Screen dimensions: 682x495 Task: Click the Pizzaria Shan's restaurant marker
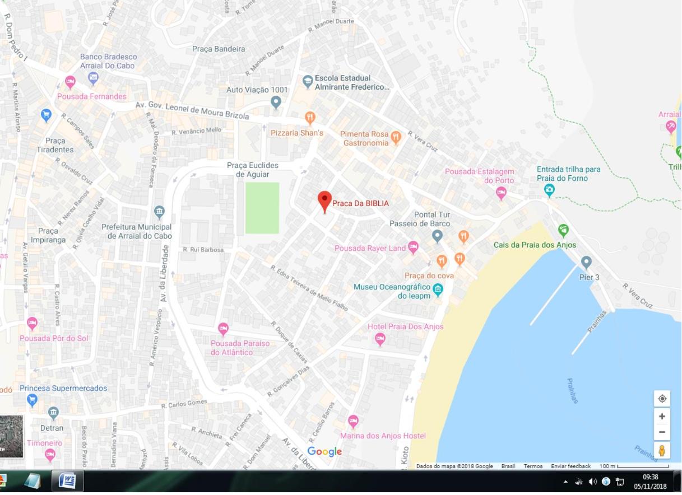coord(310,118)
